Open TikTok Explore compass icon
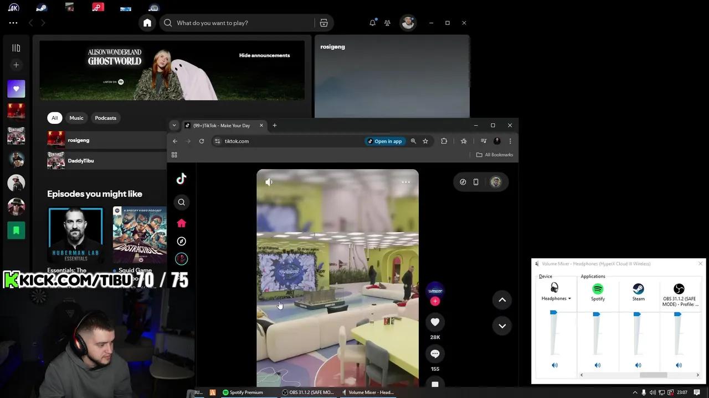 pos(181,242)
